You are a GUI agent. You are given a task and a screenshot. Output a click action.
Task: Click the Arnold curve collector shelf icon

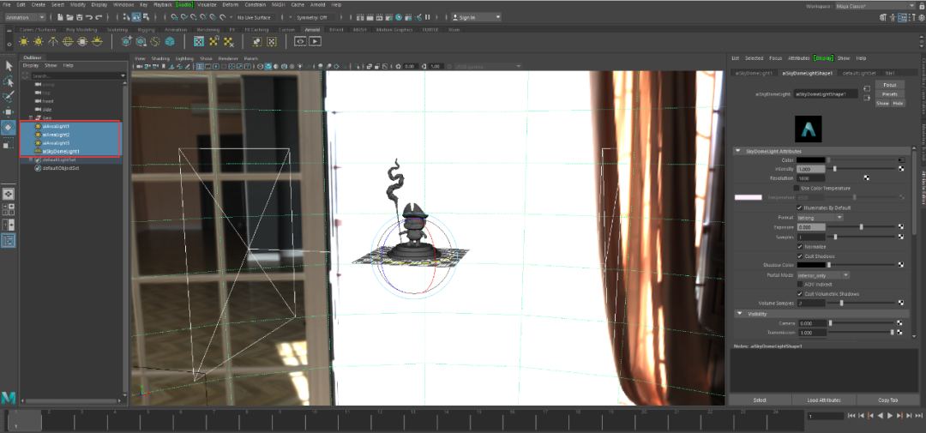coord(155,41)
